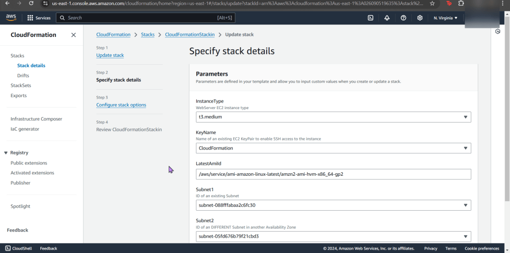Open the notifications bell
Image resolution: width=510 pixels, height=253 pixels.
(x=387, y=18)
